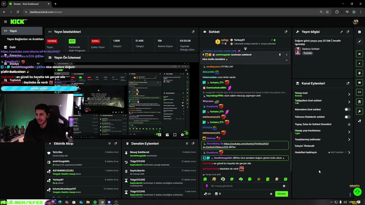Select the Stream - Kick Dashboard browser tab
This screenshot has width=365, height=205.
coord(29,4)
